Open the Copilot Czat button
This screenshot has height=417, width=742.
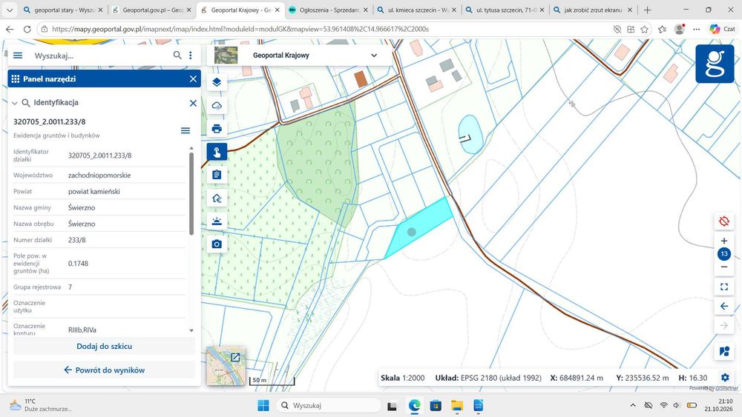click(x=722, y=30)
